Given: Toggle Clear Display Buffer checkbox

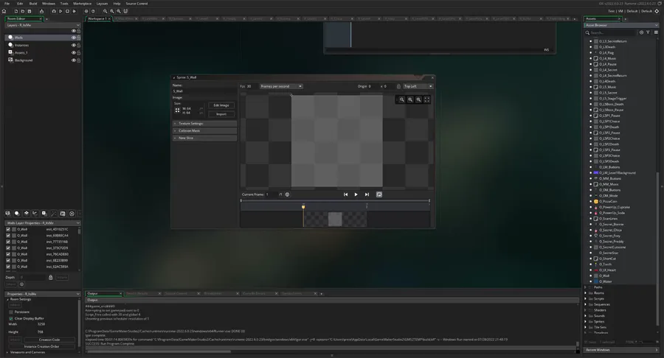Looking at the screenshot, I should click(x=11, y=318).
